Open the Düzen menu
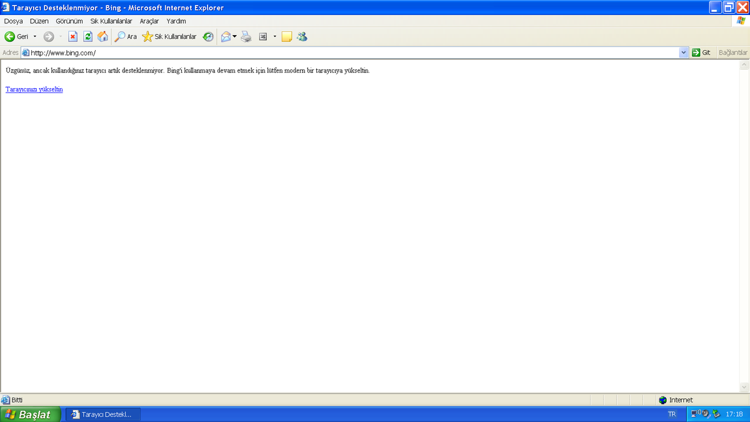 (39, 21)
